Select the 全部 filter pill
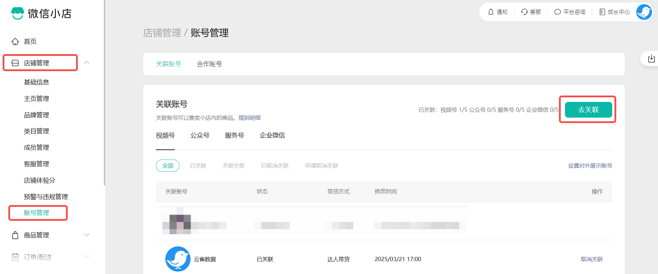This screenshot has height=274, width=658. coord(167,166)
